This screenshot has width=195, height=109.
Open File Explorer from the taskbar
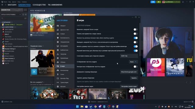pos(82,107)
